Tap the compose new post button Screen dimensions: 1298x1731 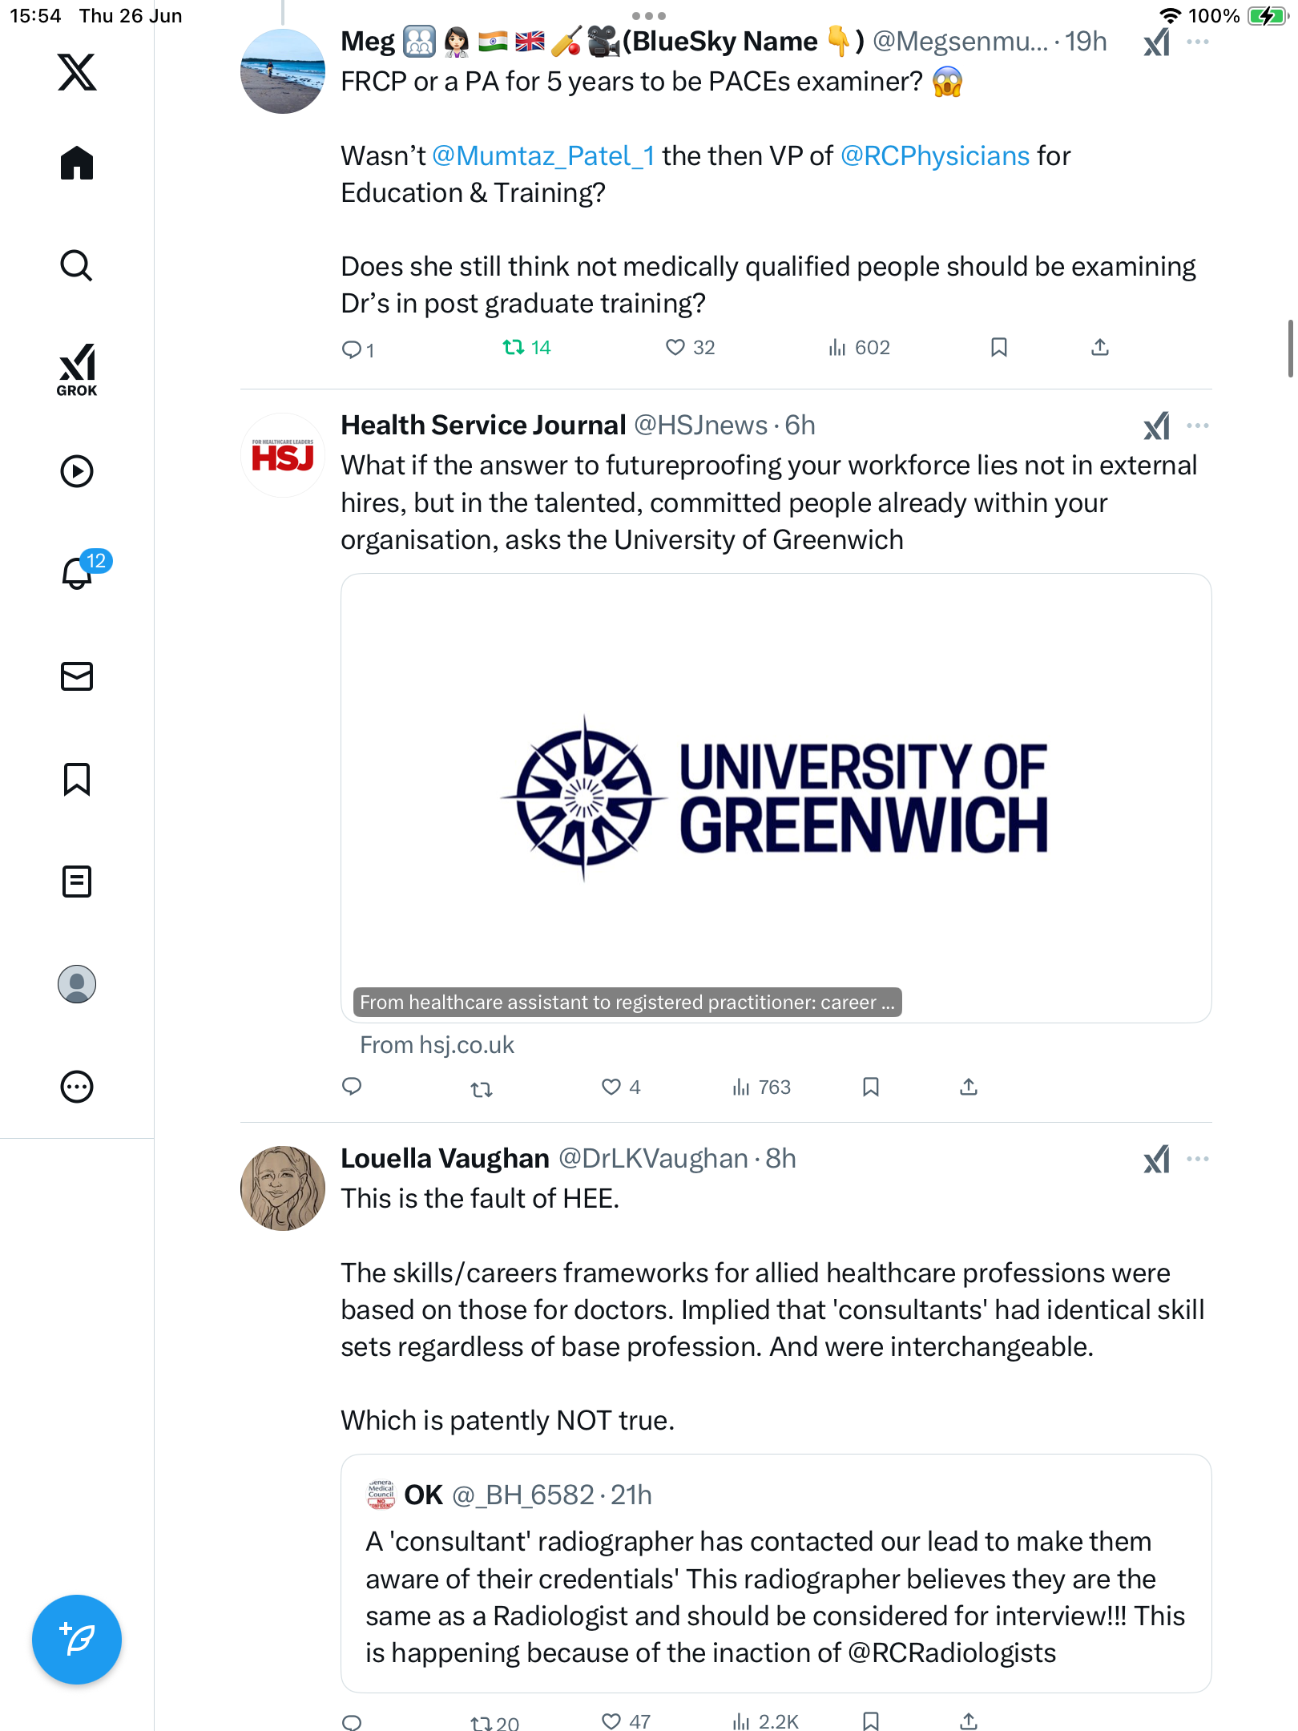(77, 1640)
